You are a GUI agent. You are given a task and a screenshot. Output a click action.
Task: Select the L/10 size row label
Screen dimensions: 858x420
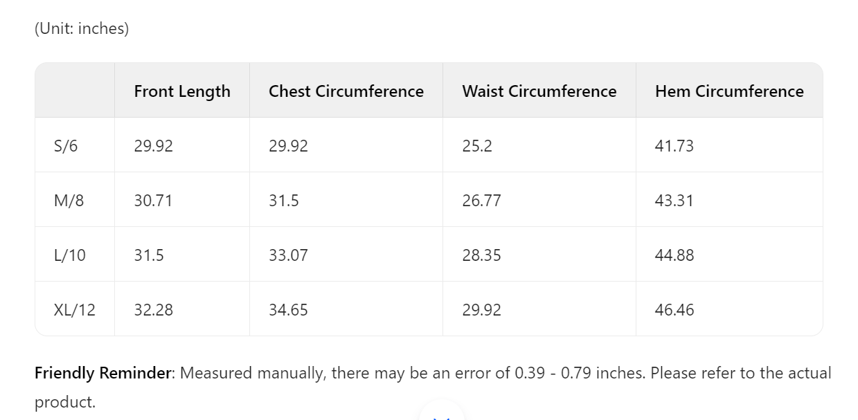point(70,255)
